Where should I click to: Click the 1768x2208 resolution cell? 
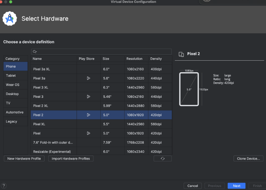[136, 142]
